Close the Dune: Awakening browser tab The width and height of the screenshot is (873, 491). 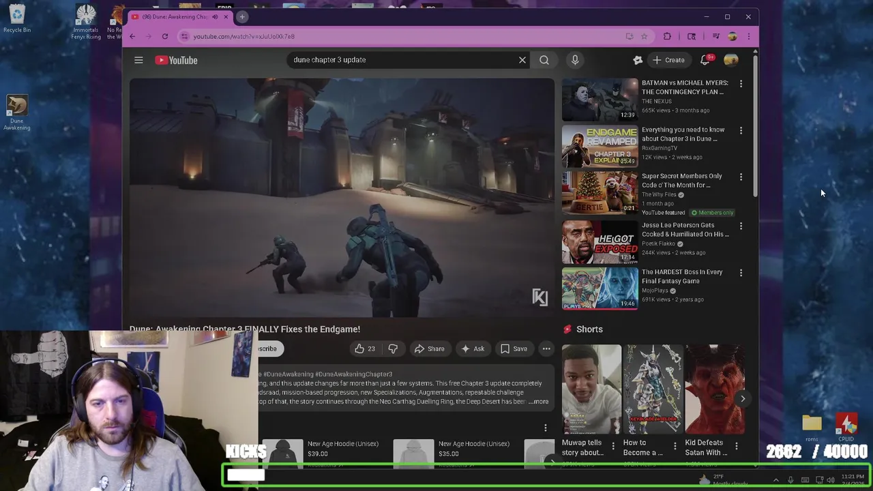pyautogui.click(x=226, y=16)
